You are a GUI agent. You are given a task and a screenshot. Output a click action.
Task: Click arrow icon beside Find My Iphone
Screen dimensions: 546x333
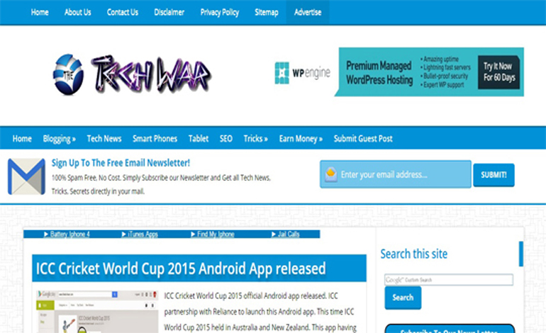tap(193, 235)
